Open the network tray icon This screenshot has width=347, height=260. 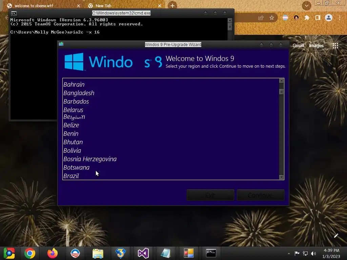[x=305, y=253]
